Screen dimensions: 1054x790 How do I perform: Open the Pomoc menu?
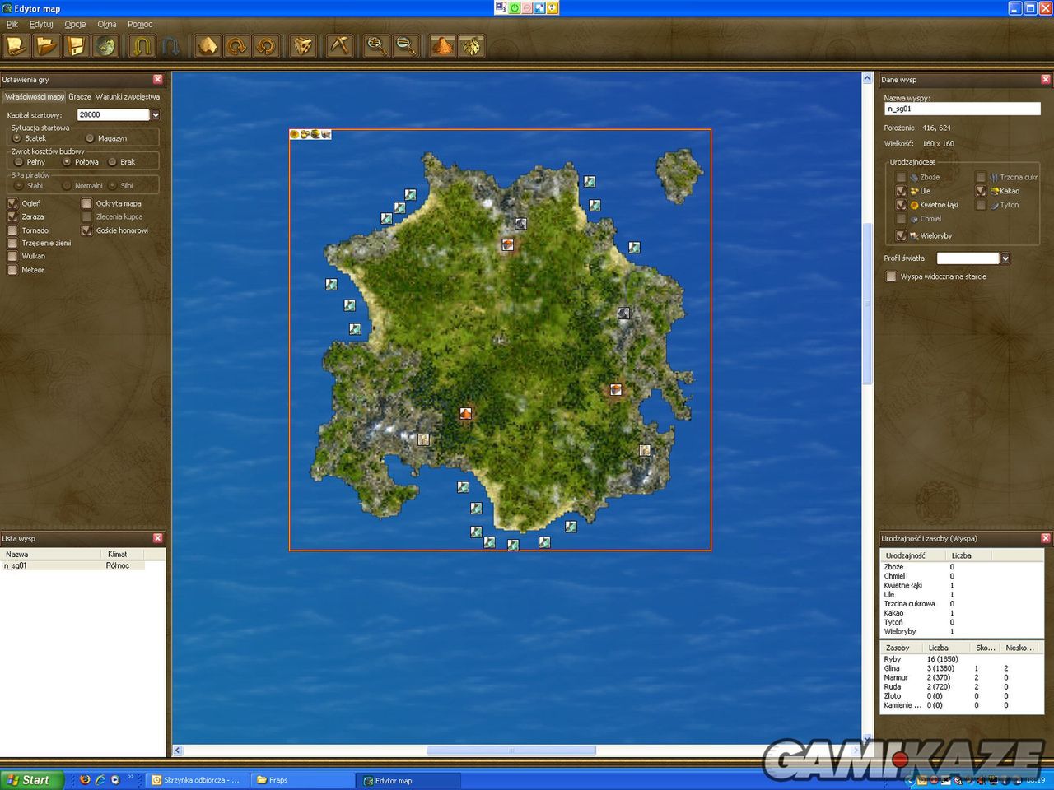click(x=140, y=24)
